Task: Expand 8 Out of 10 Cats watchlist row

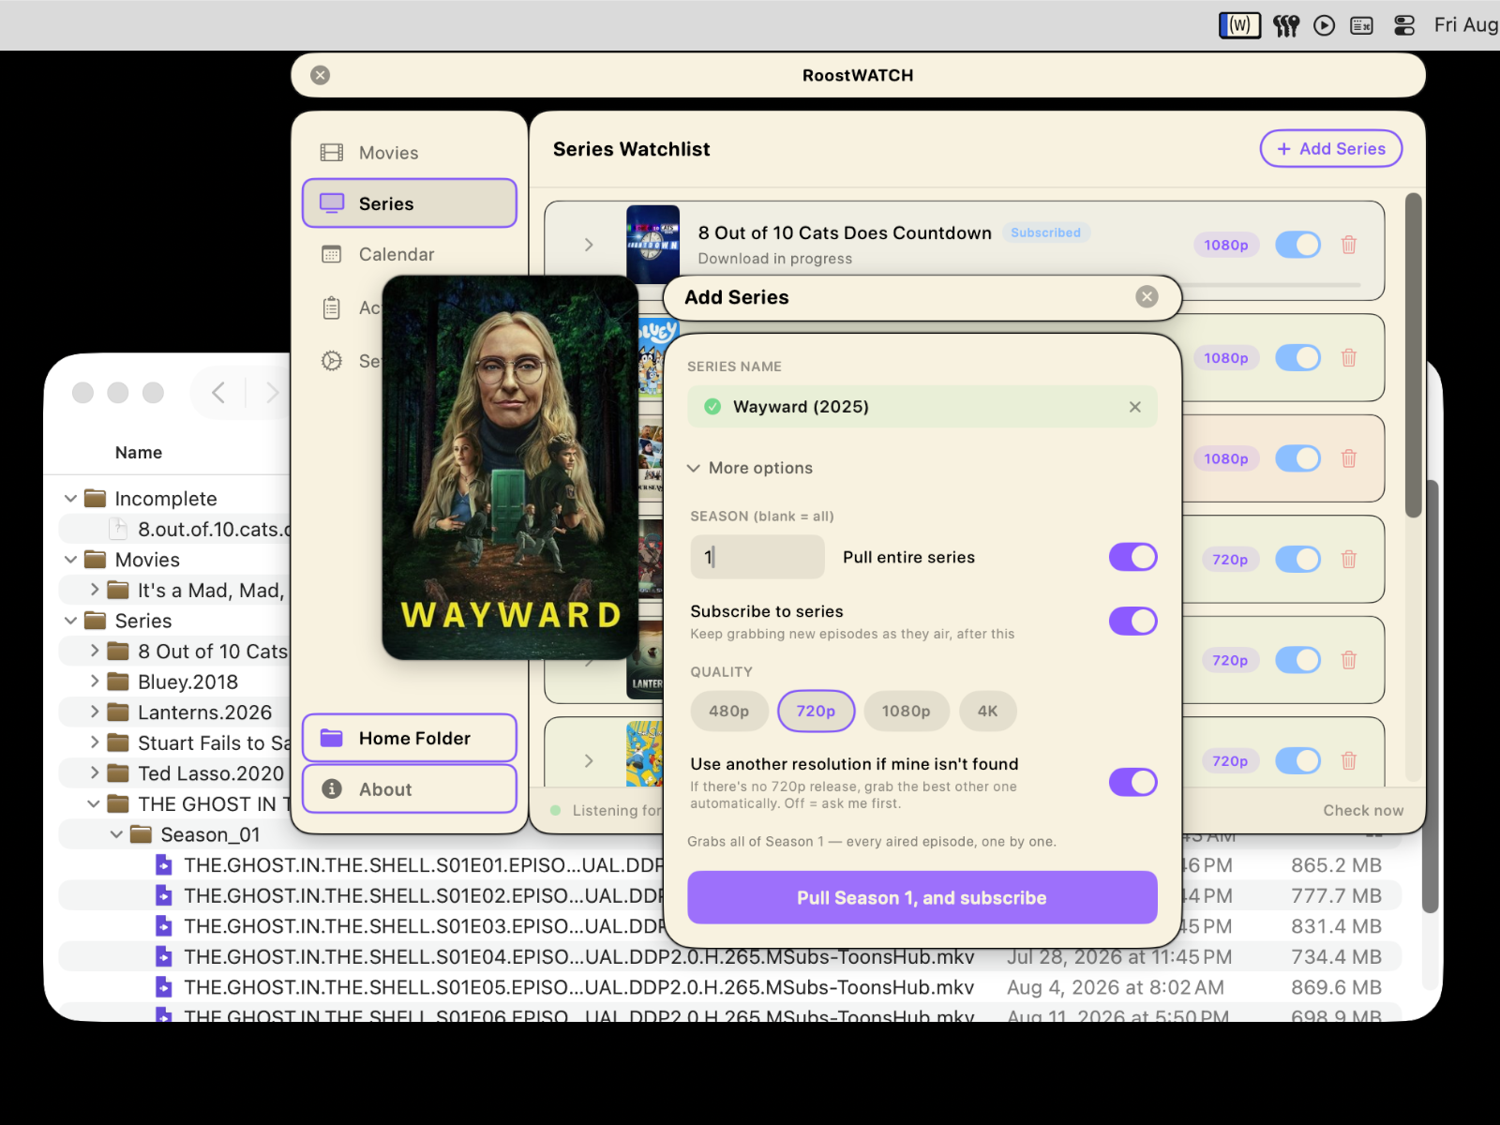Action: [x=589, y=245]
